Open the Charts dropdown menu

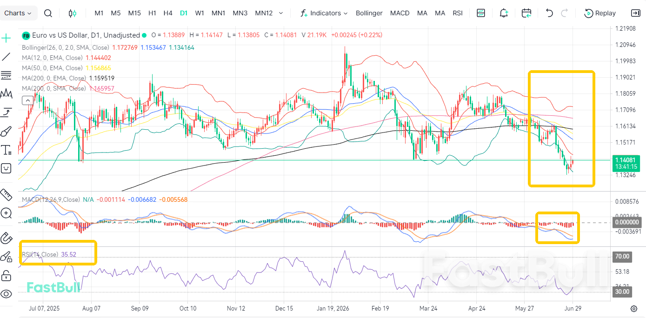coord(18,13)
